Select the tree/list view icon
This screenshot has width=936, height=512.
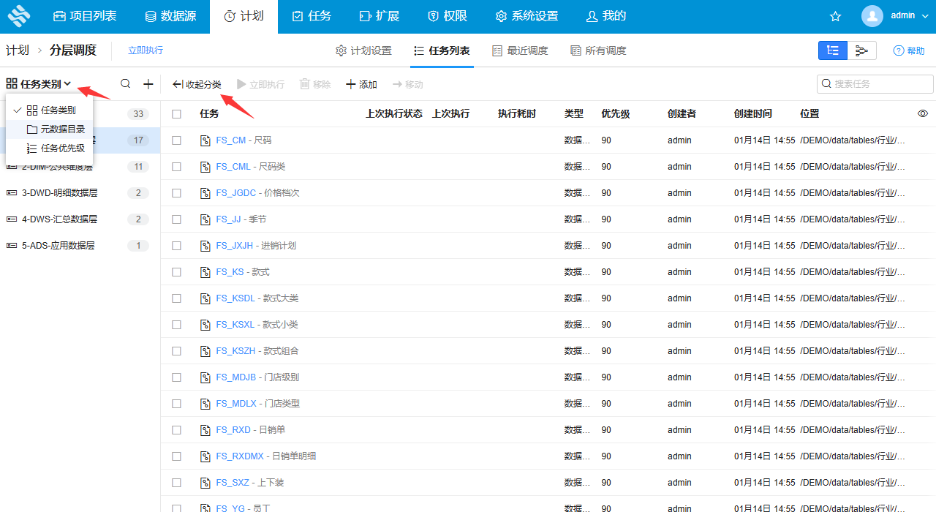point(833,50)
